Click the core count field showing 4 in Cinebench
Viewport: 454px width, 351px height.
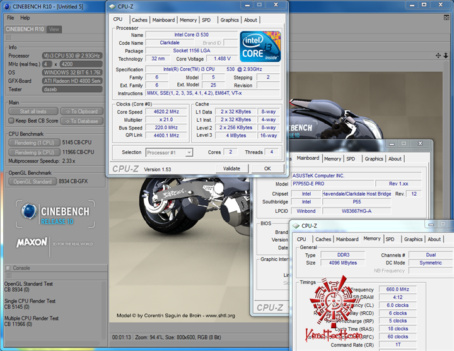[47, 64]
